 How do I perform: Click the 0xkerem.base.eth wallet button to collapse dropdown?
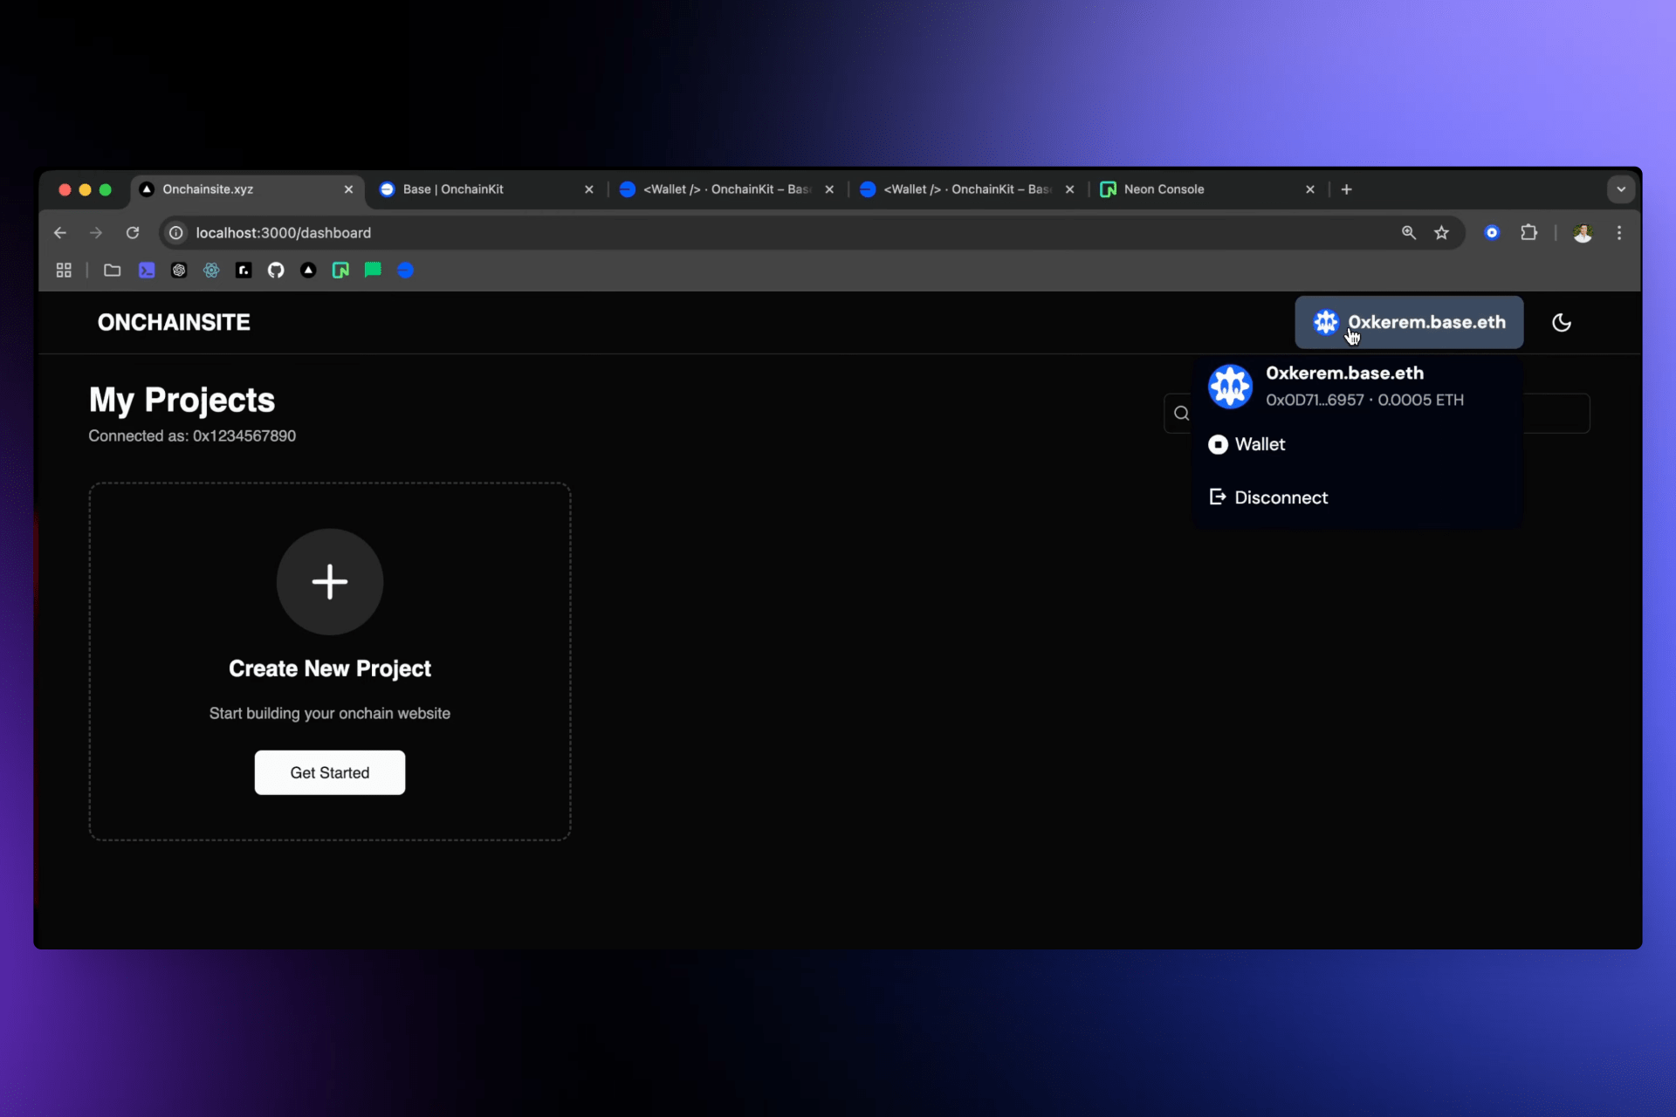click(1408, 322)
